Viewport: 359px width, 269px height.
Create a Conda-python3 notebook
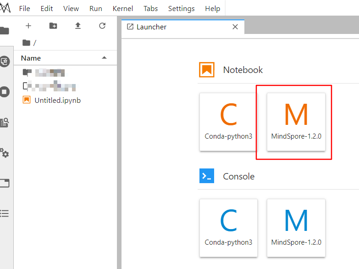(x=228, y=122)
